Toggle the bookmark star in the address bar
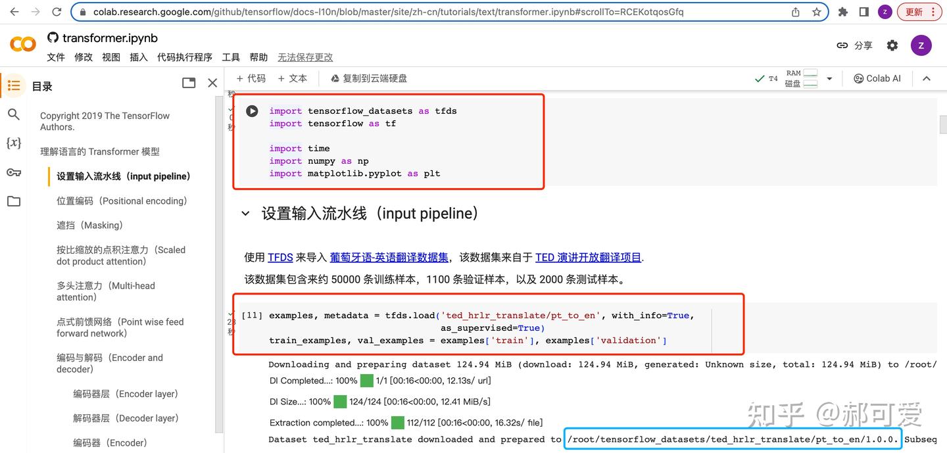 tap(815, 11)
